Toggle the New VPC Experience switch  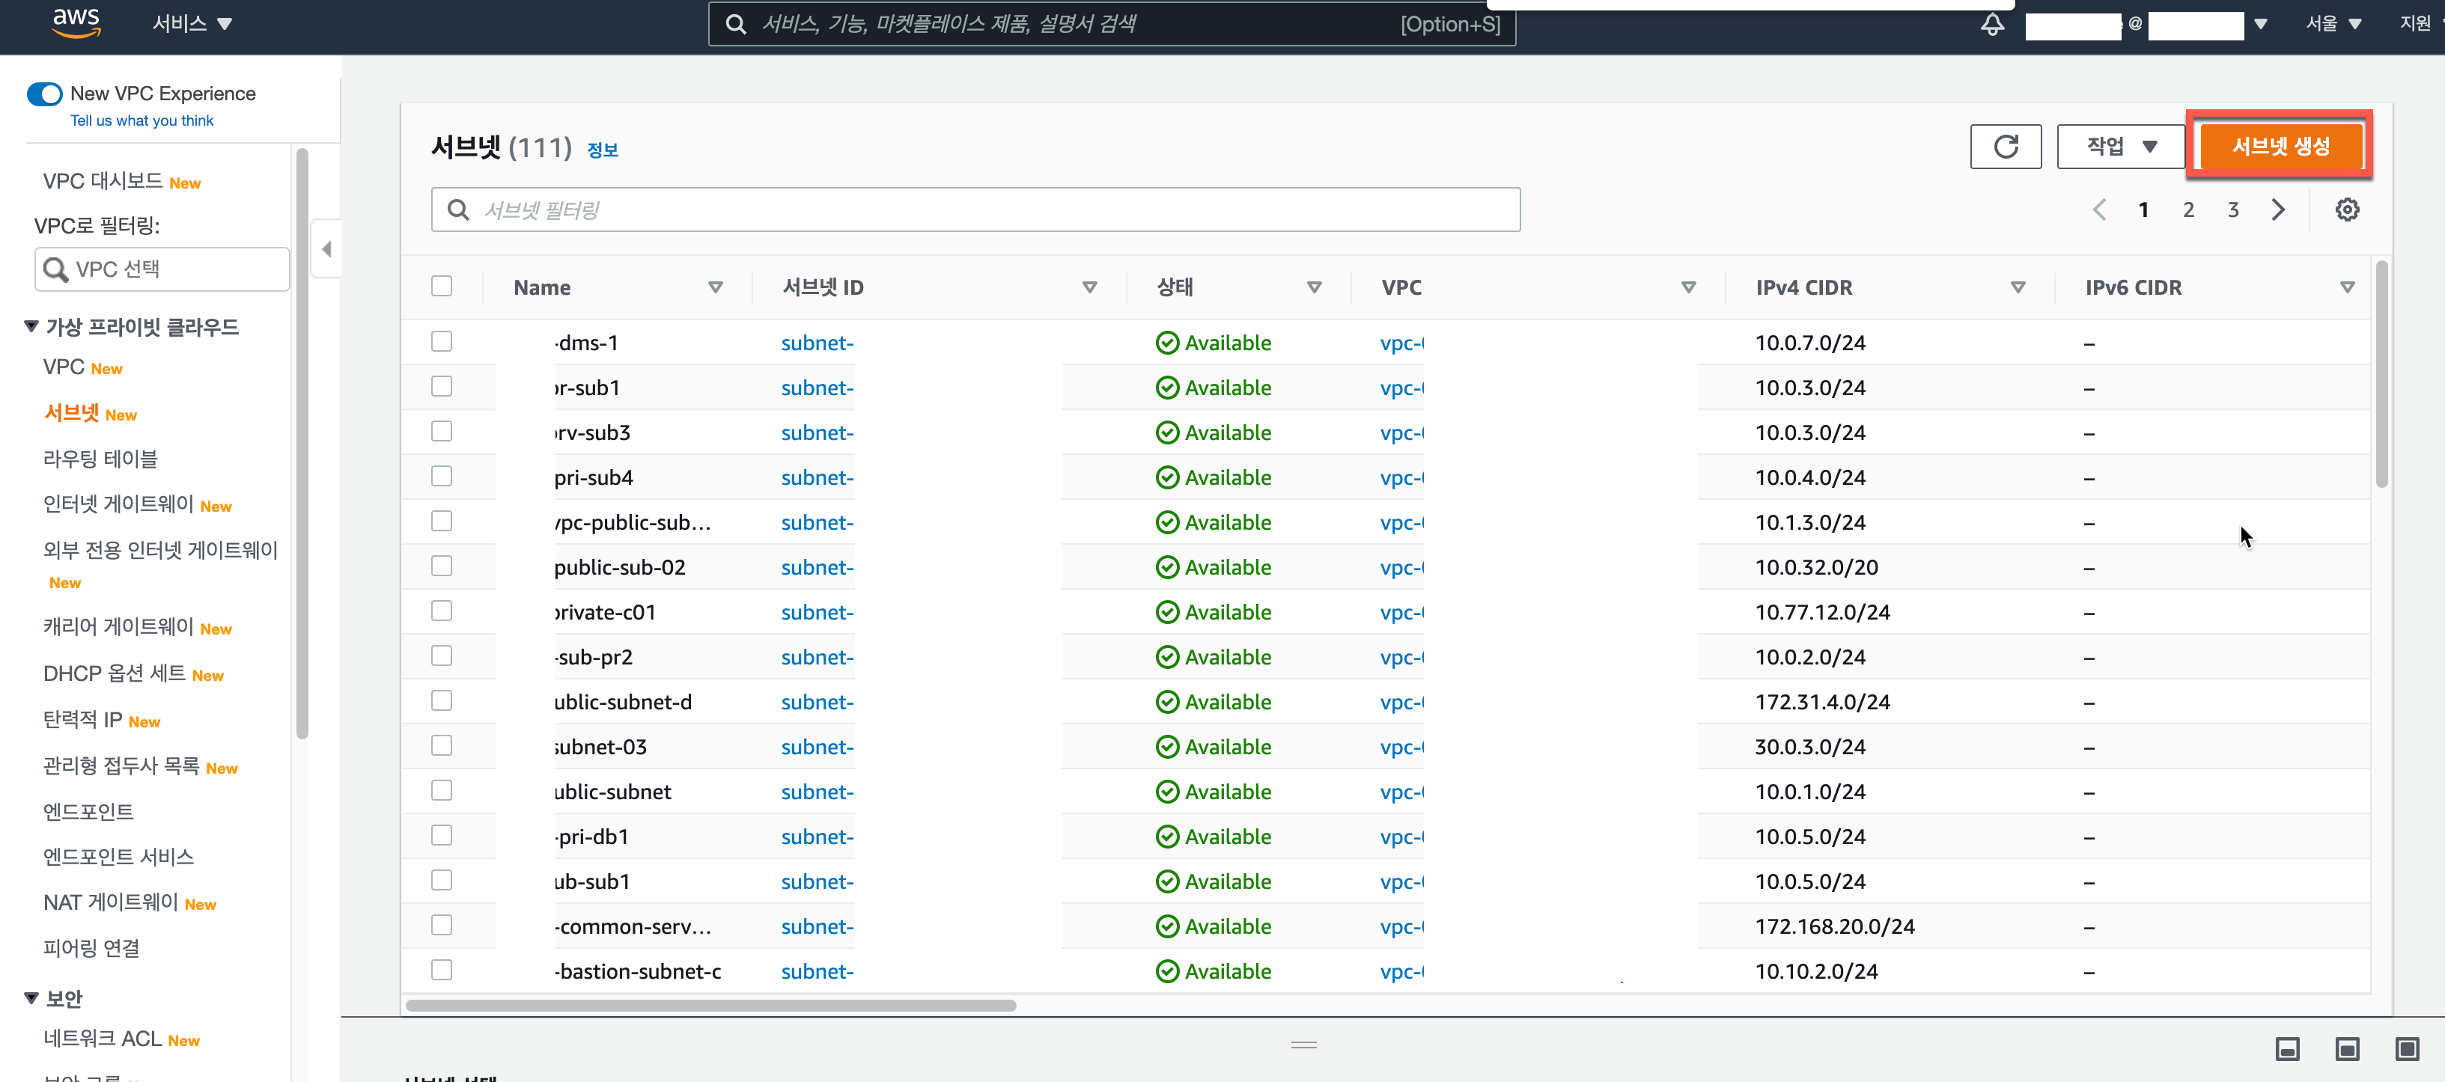(45, 94)
